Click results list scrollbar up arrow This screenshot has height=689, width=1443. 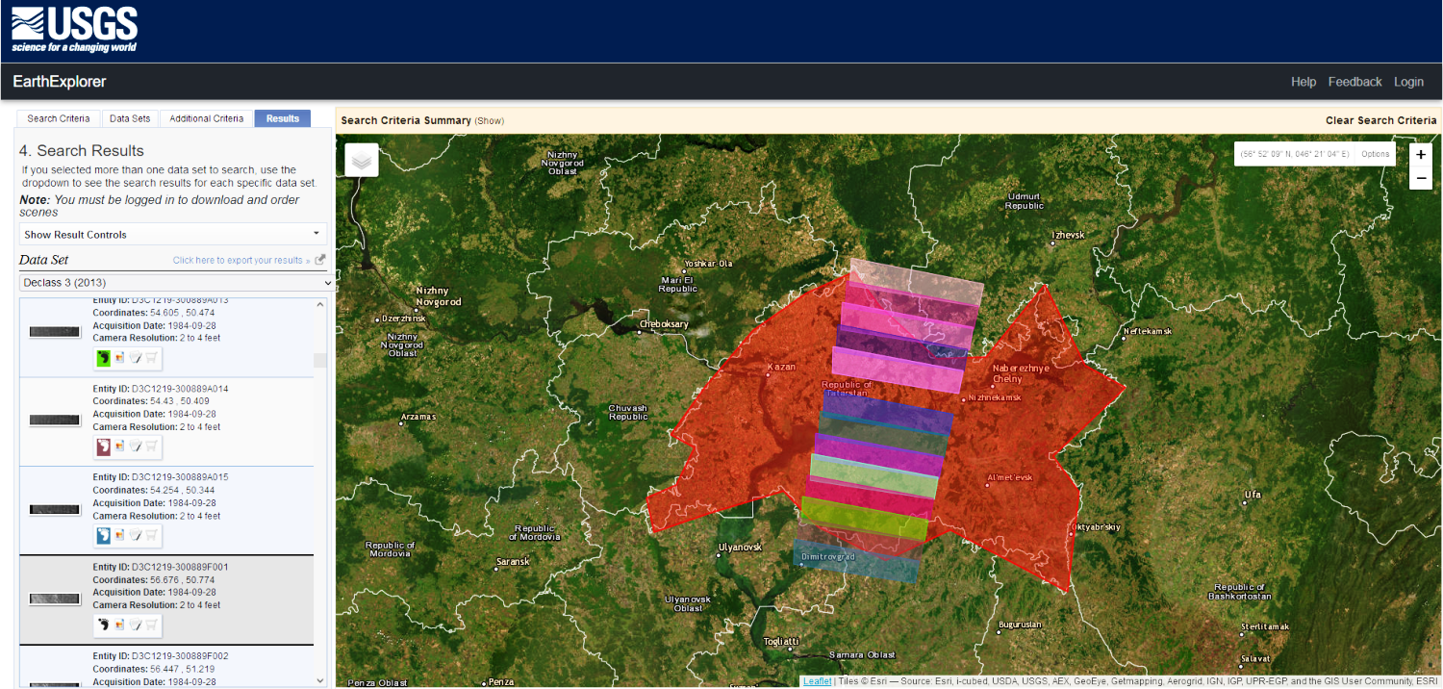[320, 304]
